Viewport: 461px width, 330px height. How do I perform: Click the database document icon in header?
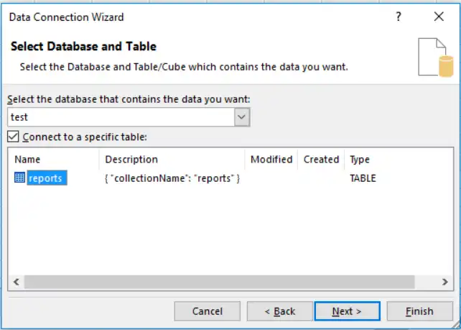pyautogui.click(x=436, y=57)
